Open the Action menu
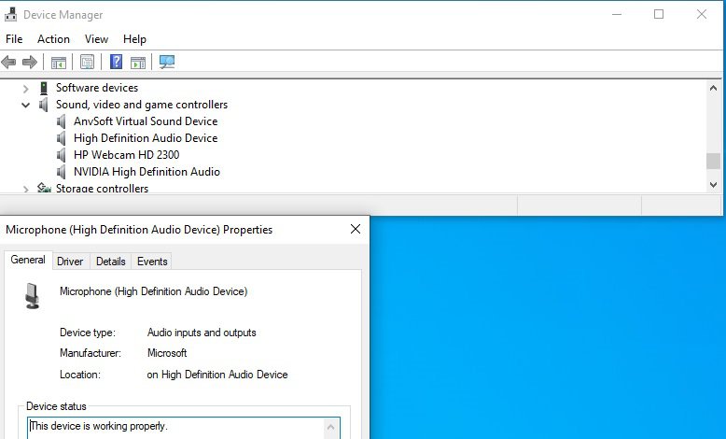The width and height of the screenshot is (726, 439). pos(53,39)
